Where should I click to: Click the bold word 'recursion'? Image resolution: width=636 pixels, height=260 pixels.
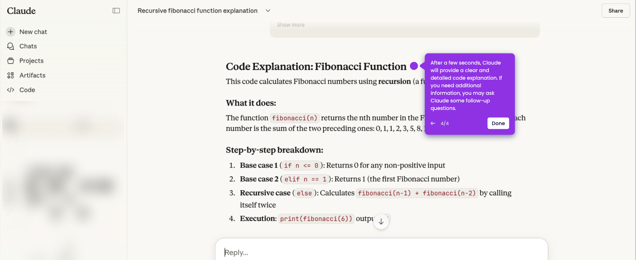point(394,81)
